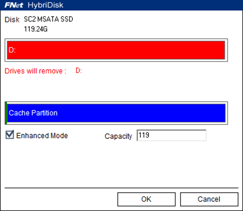Click the Enhanced Mode label text

click(42, 136)
